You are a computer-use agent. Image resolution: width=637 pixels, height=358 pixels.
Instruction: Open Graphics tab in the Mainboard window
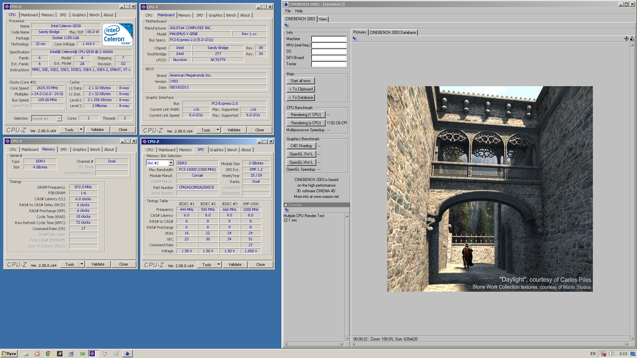point(215,15)
